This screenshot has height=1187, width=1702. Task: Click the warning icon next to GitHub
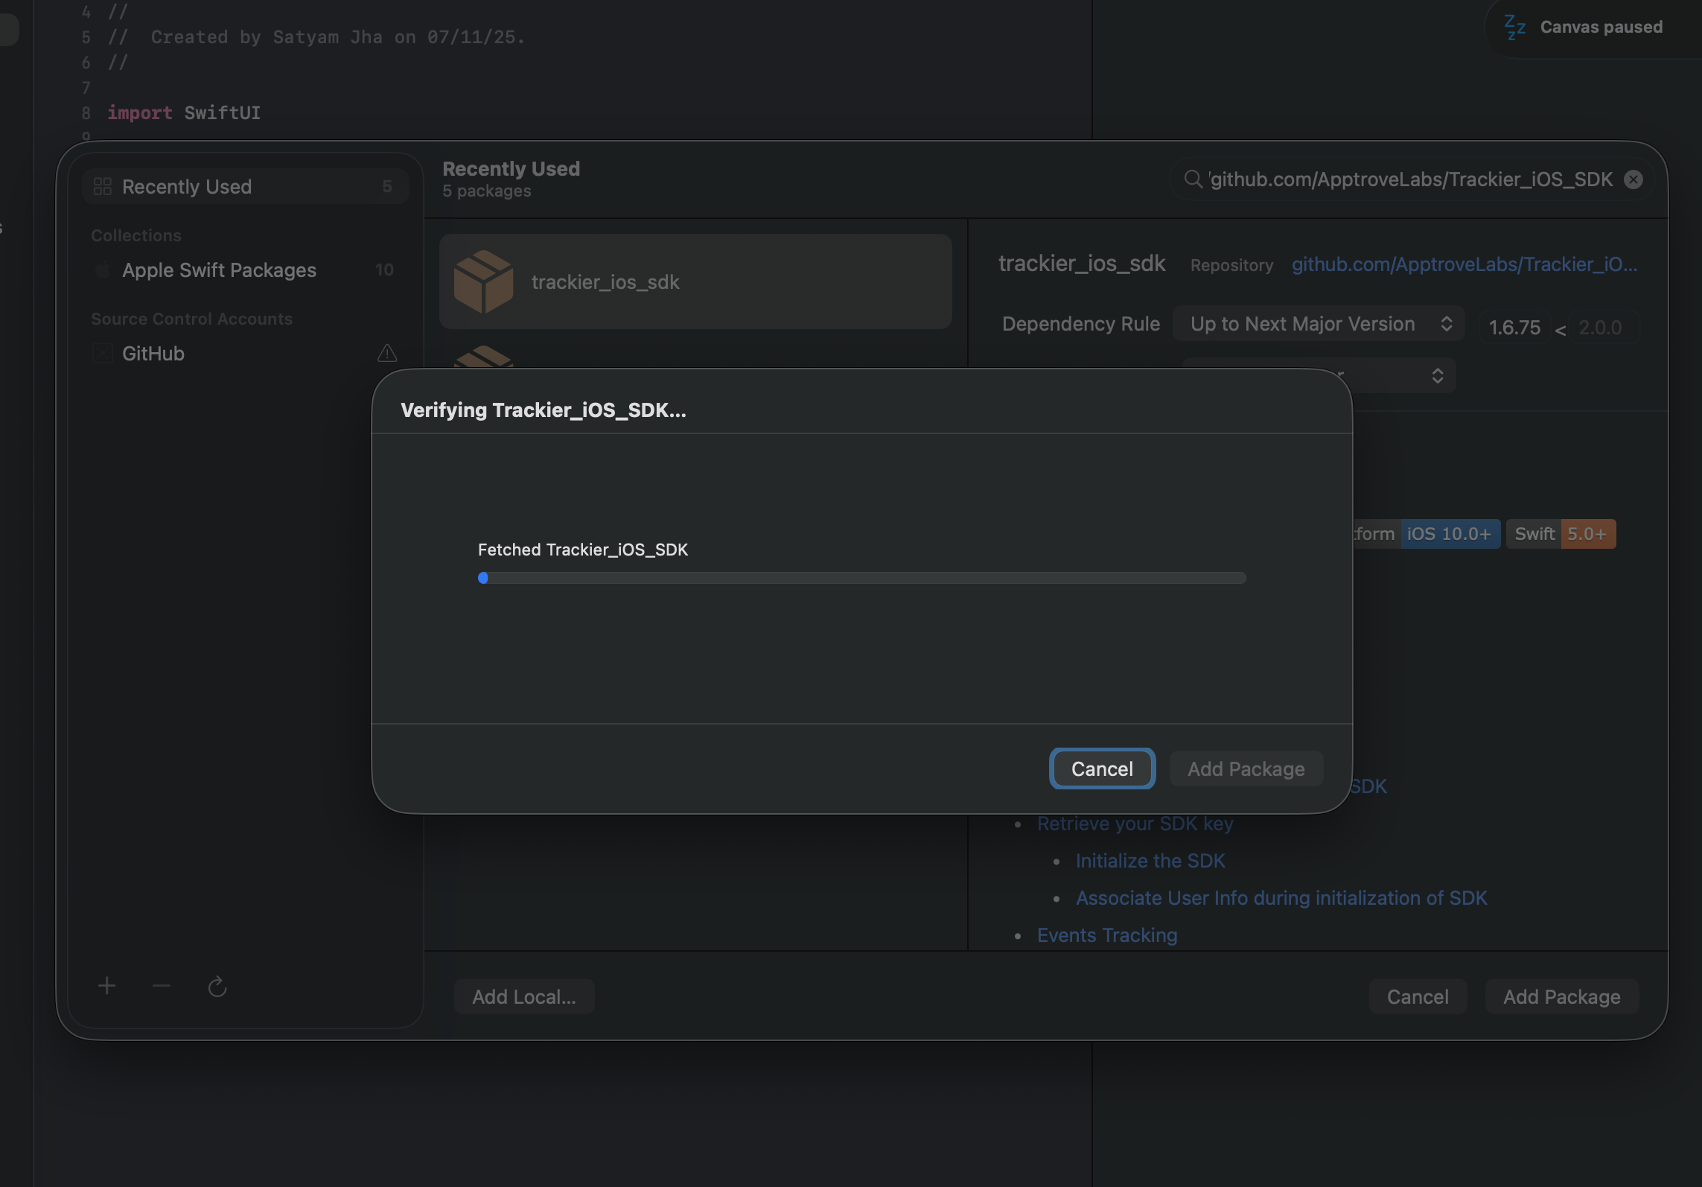[x=386, y=354]
